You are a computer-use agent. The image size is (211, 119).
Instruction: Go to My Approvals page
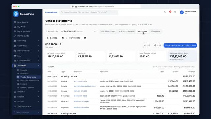pyautogui.click(x=24, y=31)
